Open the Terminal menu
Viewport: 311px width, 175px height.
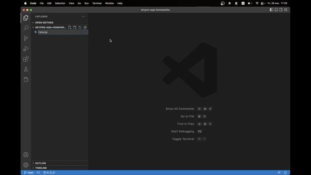point(97,3)
